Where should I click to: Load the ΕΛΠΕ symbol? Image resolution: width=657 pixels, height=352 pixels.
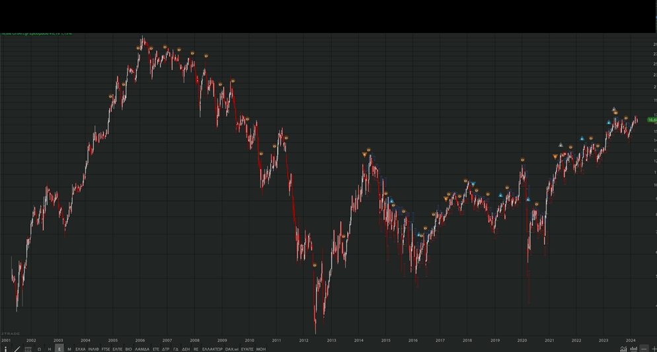tap(118, 349)
